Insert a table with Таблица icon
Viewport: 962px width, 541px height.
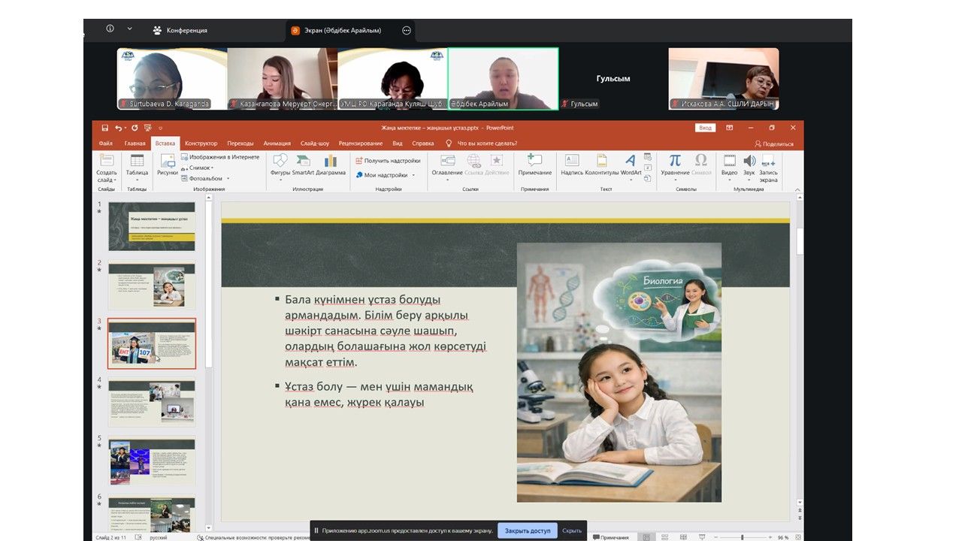[x=137, y=162]
